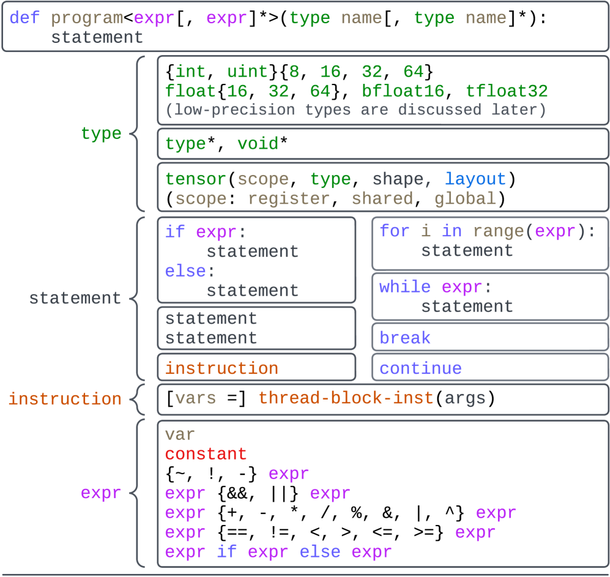Click the green 'type' category label

click(x=101, y=133)
